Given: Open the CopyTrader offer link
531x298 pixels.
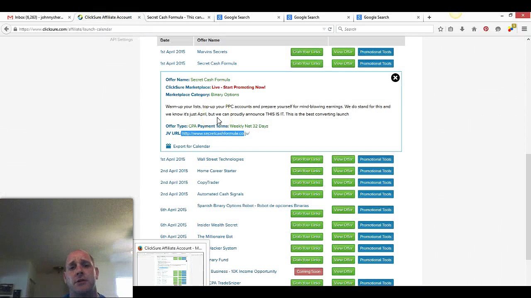Looking at the screenshot, I should 208,182.
